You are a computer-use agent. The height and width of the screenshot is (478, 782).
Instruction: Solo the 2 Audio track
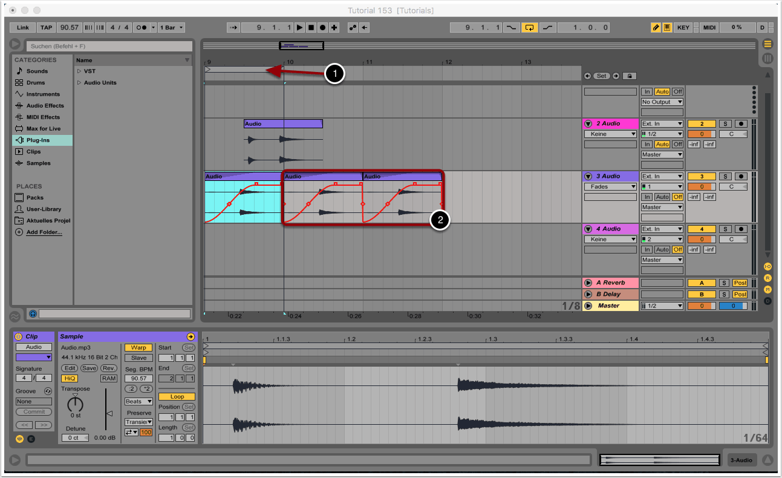[x=725, y=124]
